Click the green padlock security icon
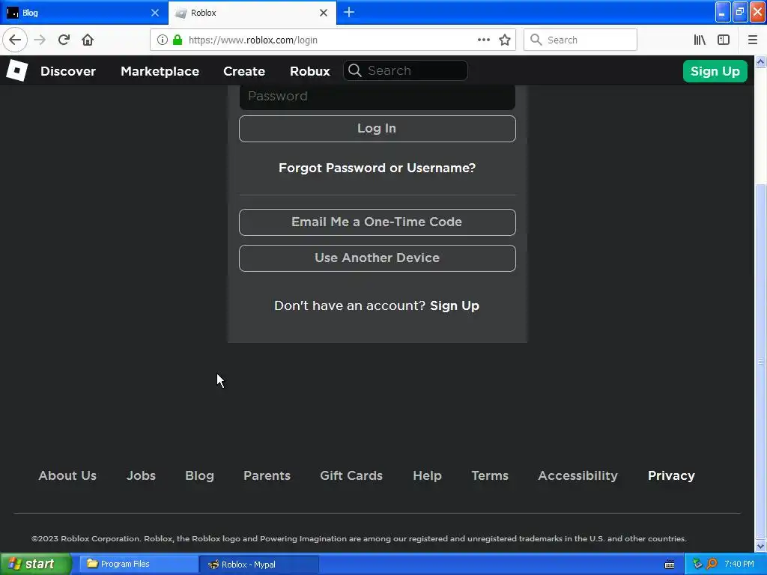This screenshot has width=767, height=575. point(178,40)
